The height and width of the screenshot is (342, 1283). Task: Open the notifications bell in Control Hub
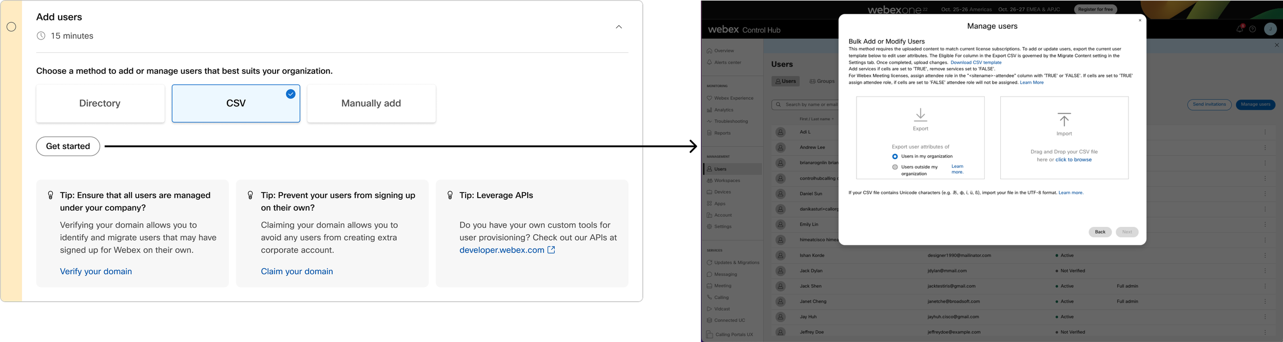pyautogui.click(x=1239, y=29)
